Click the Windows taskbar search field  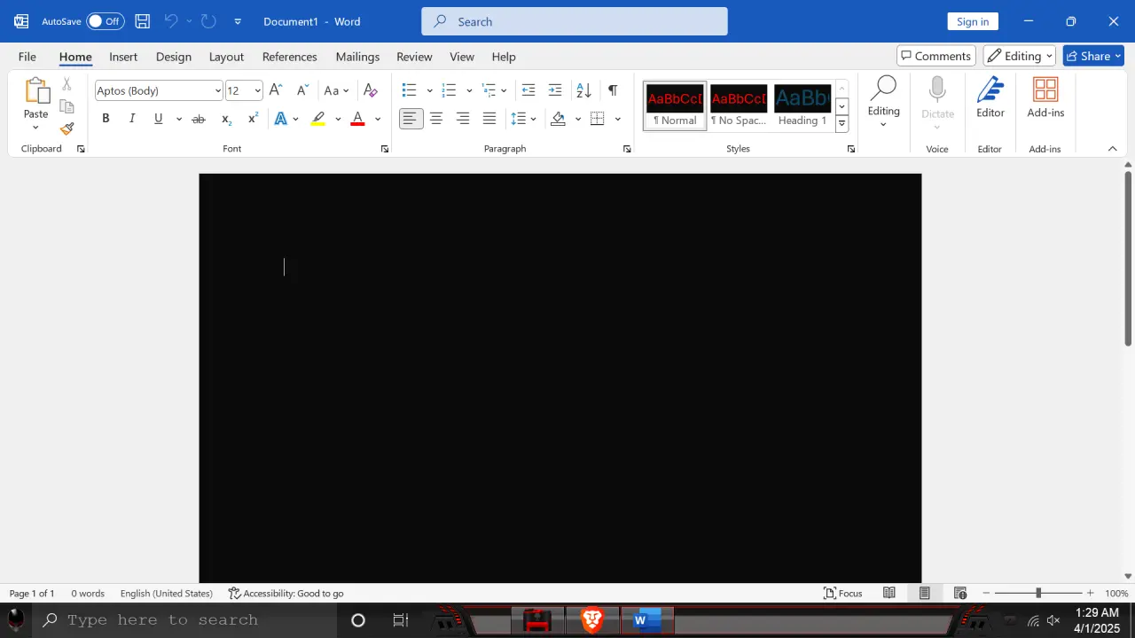(x=184, y=620)
